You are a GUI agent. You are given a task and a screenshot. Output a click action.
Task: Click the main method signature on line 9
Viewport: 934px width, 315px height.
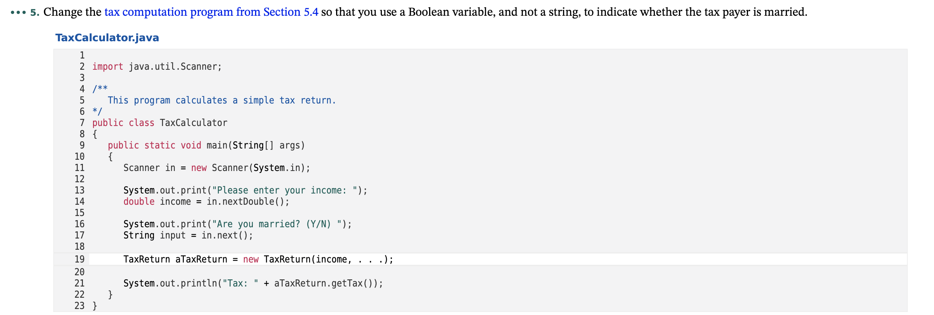pyautogui.click(x=206, y=145)
